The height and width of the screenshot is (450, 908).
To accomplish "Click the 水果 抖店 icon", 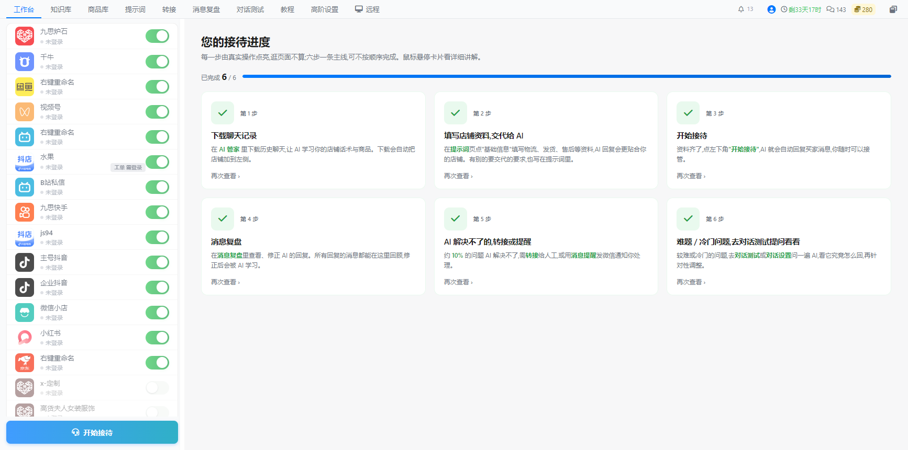I will 25,162.
